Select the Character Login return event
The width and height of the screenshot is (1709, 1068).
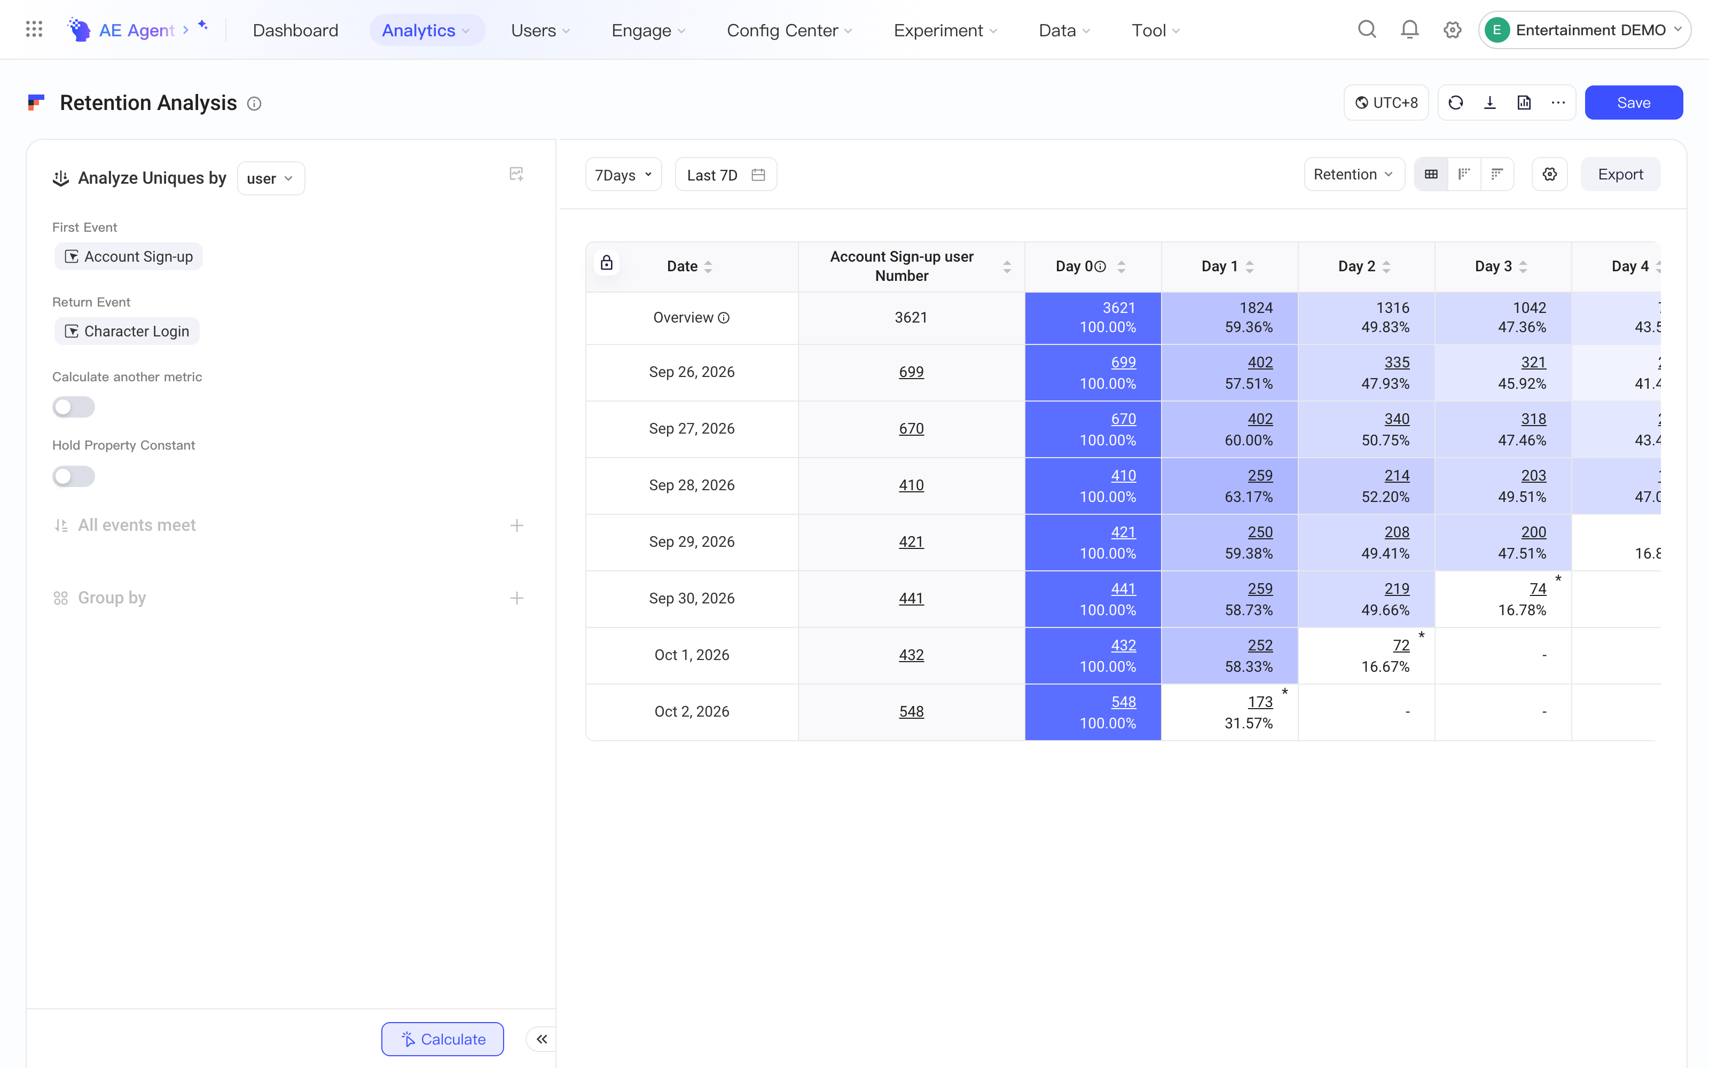click(127, 331)
